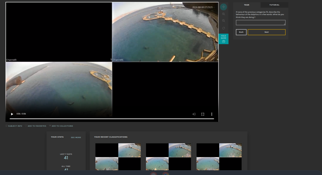The image size is (322, 175).
Task: Rotate the subject with the rotate icon
Action: (223, 28)
